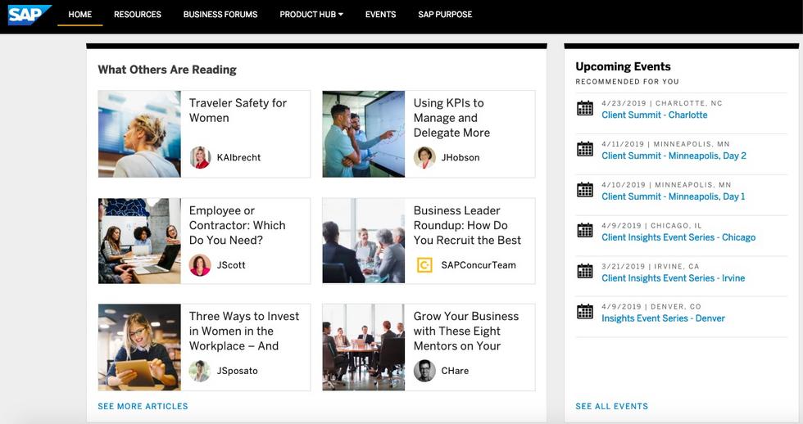Screen dimensions: 803x424
Task: Click the calendar icon next to Insights Event Series - Denver
Action: click(x=585, y=312)
